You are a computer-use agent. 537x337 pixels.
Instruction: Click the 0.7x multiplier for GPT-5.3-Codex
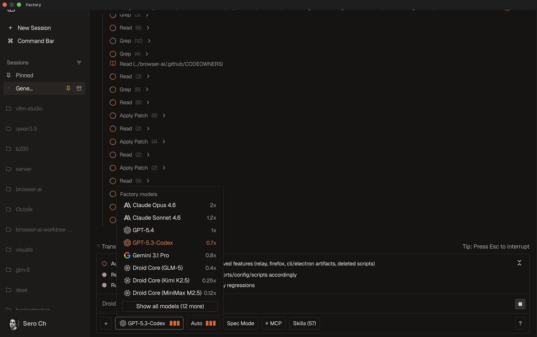coord(211,243)
